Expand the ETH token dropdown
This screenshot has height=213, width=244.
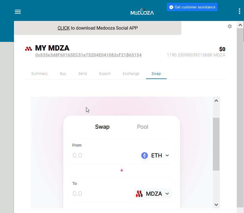(x=155, y=155)
